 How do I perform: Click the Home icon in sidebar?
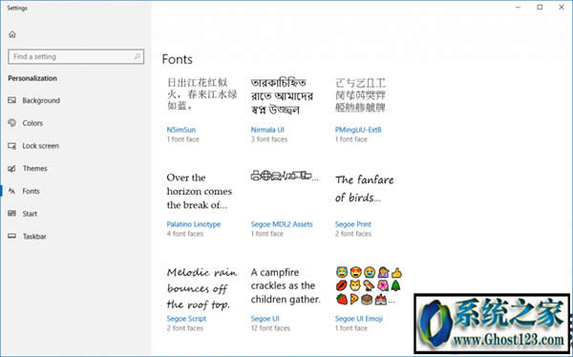[x=12, y=34]
